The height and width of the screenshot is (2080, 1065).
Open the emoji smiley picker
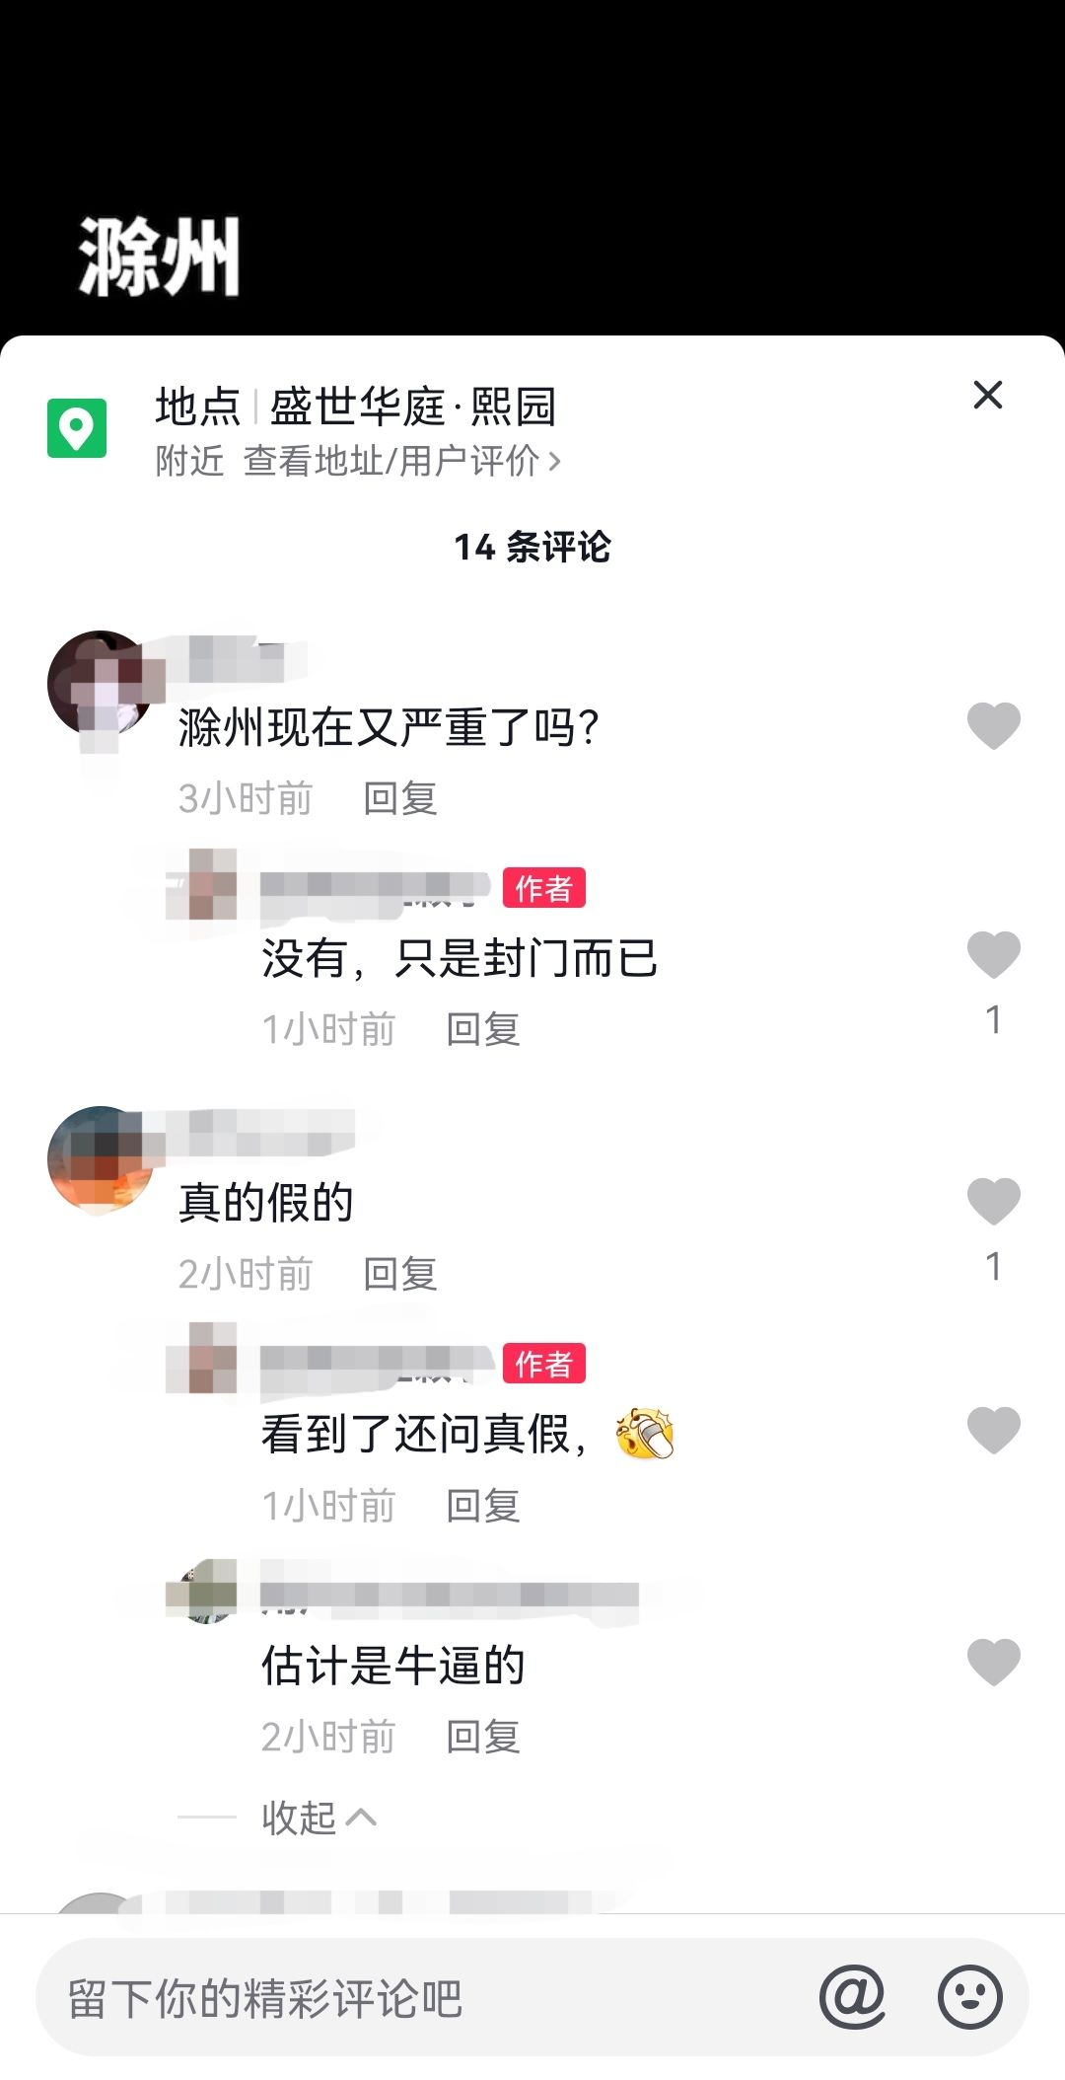pyautogui.click(x=970, y=1997)
